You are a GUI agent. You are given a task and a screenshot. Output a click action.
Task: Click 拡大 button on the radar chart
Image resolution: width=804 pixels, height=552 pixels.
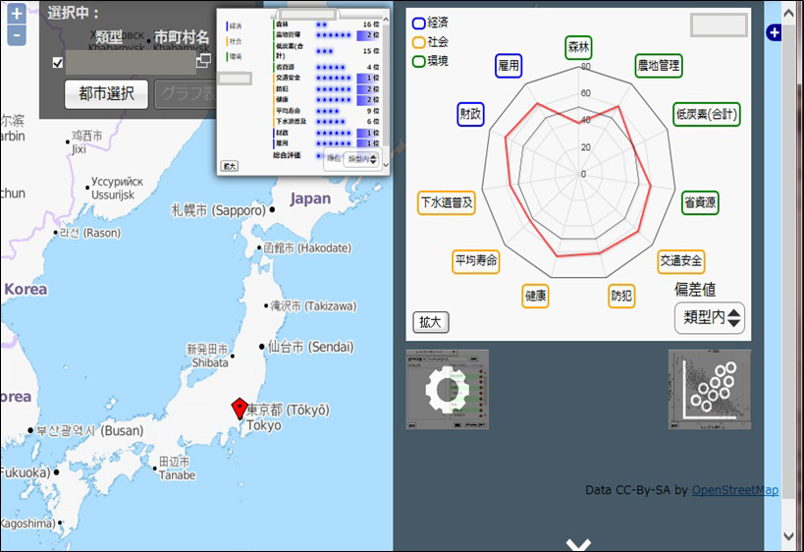[x=431, y=322]
